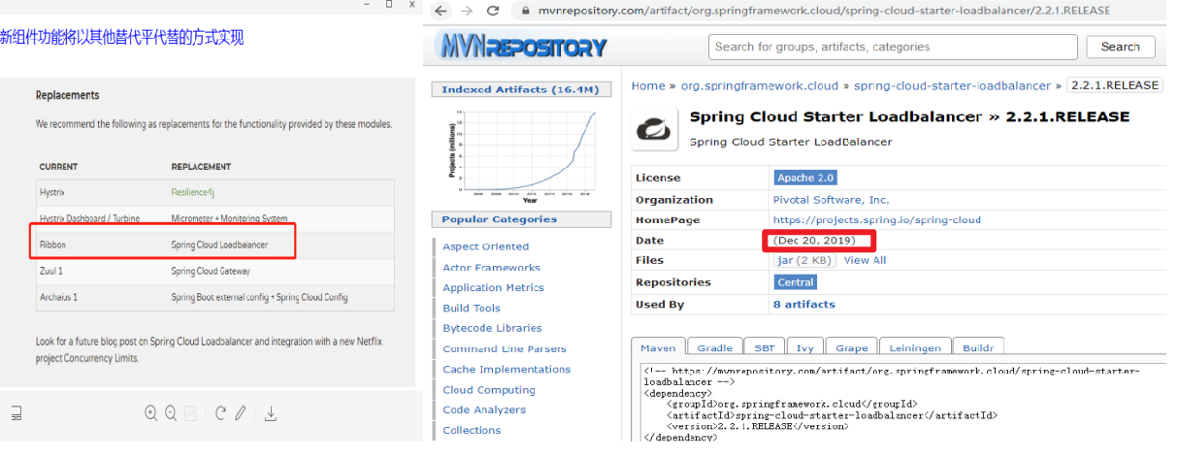The height and width of the screenshot is (458, 1179).
Task: Switch to the Ivy tab
Action: (x=805, y=347)
